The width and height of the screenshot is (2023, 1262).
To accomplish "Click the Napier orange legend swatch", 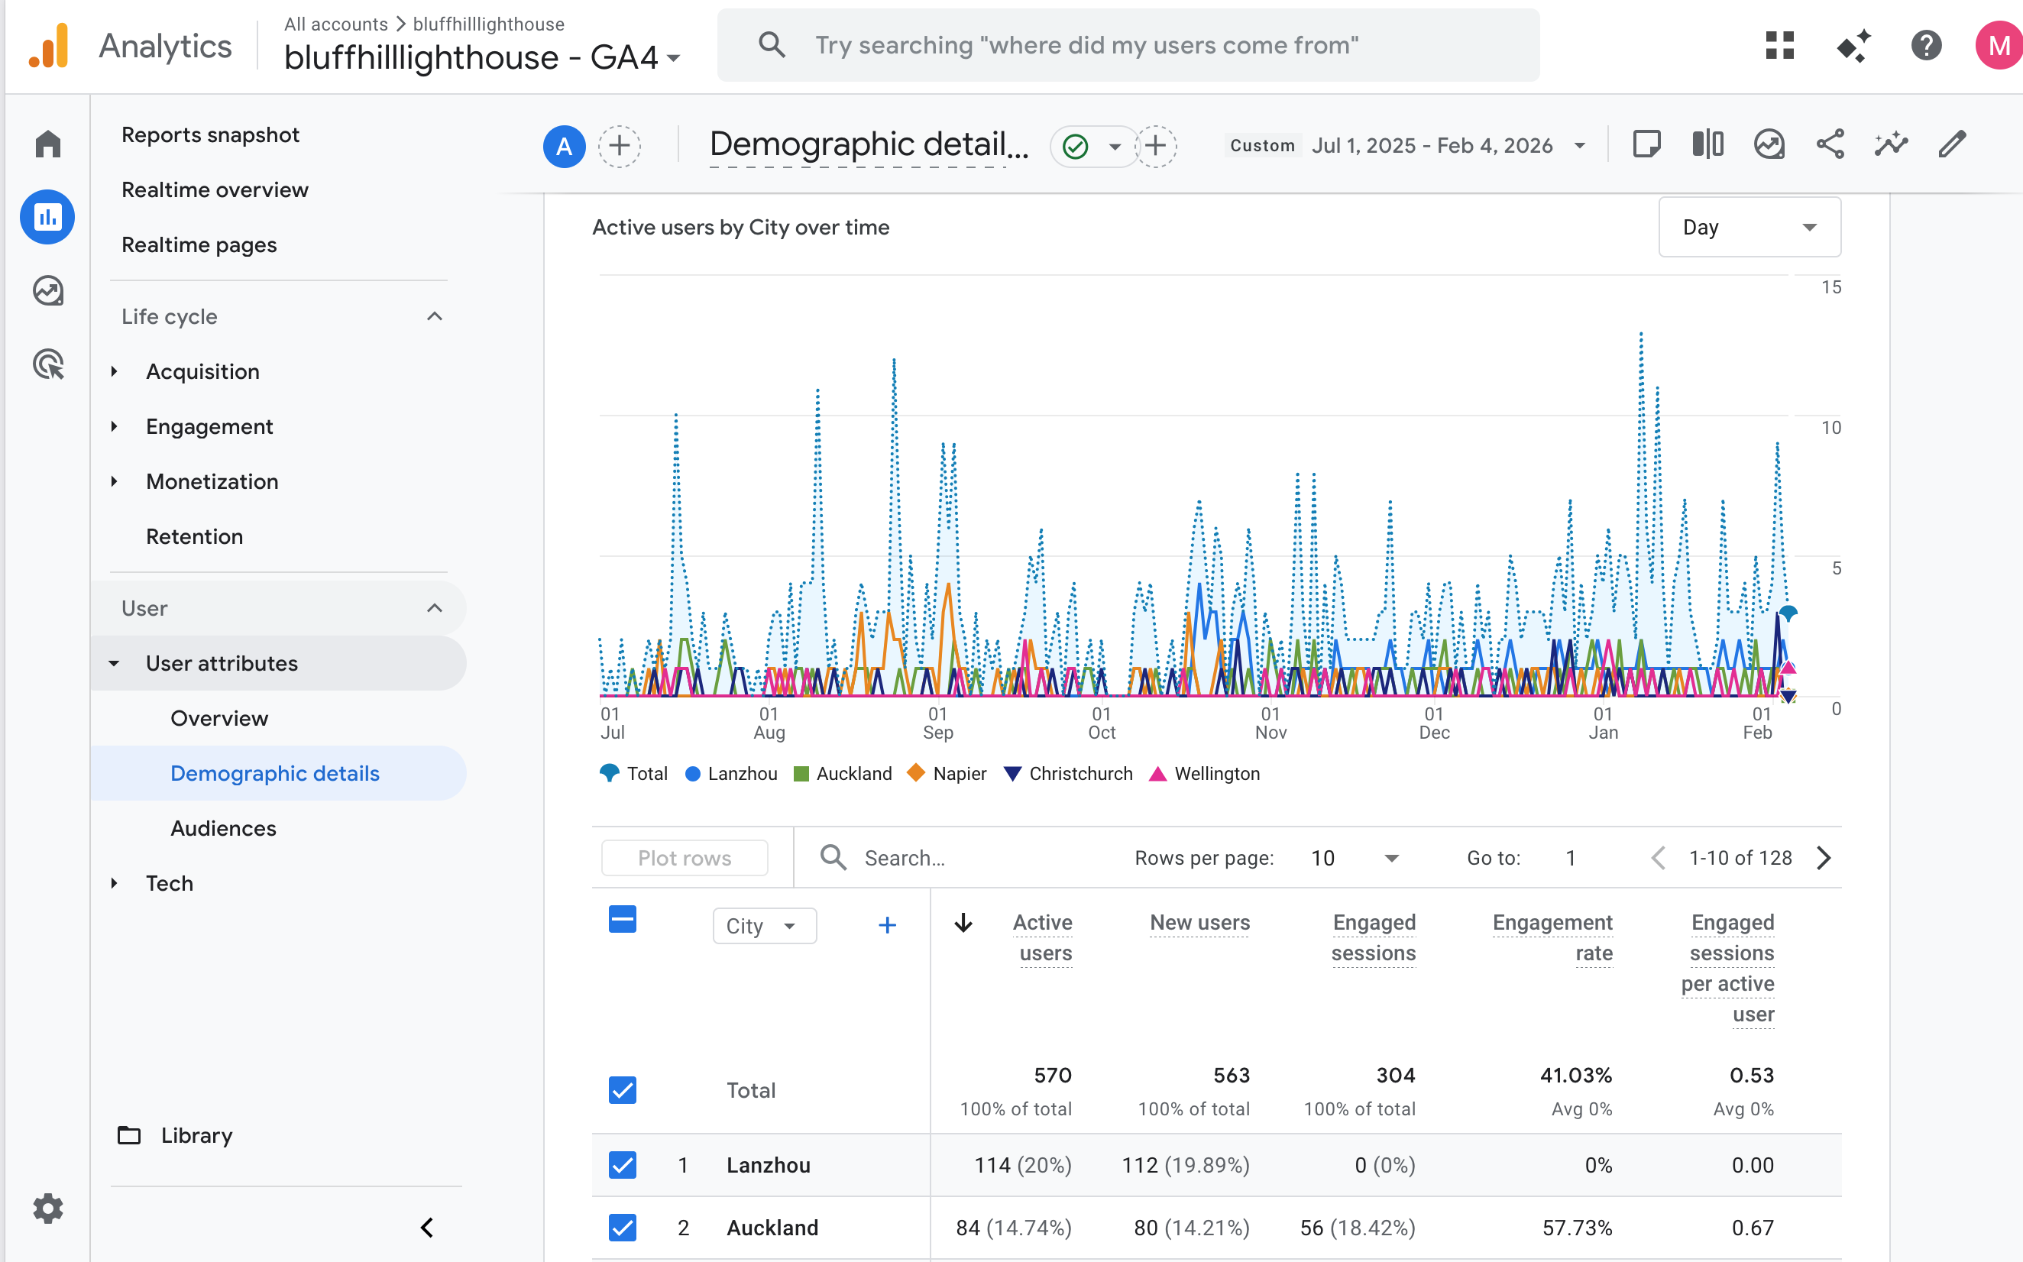I will tap(915, 773).
